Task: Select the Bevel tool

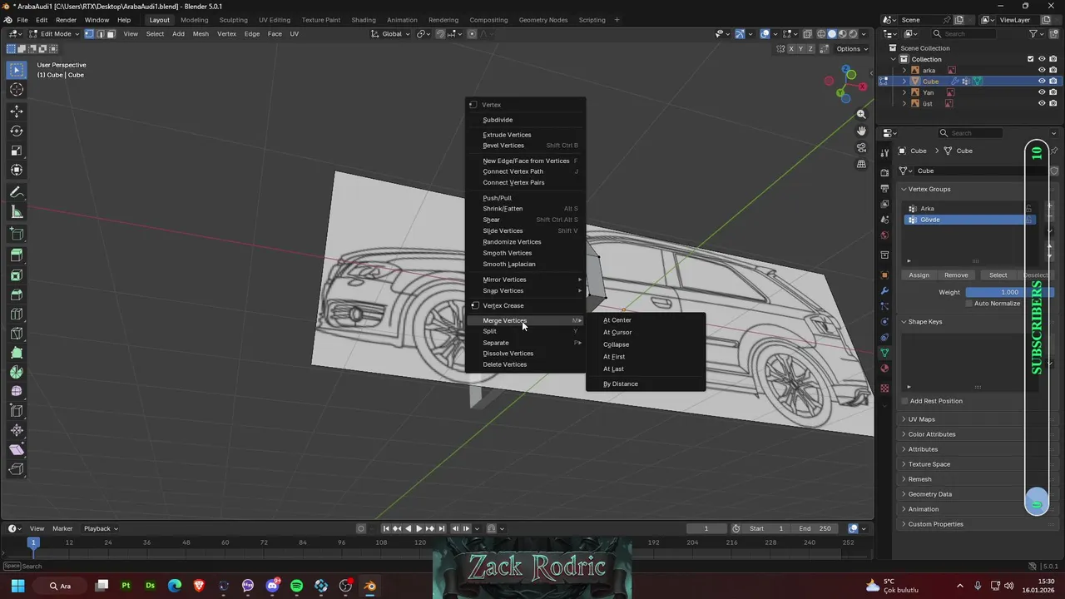Action: tap(17, 295)
